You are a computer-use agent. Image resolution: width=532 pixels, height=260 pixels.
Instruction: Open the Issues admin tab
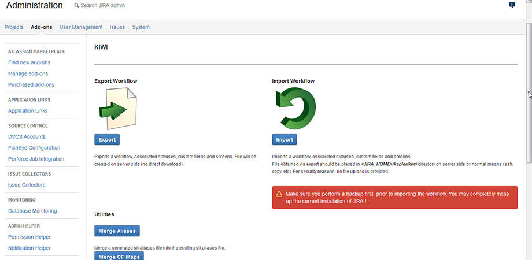pos(117,27)
